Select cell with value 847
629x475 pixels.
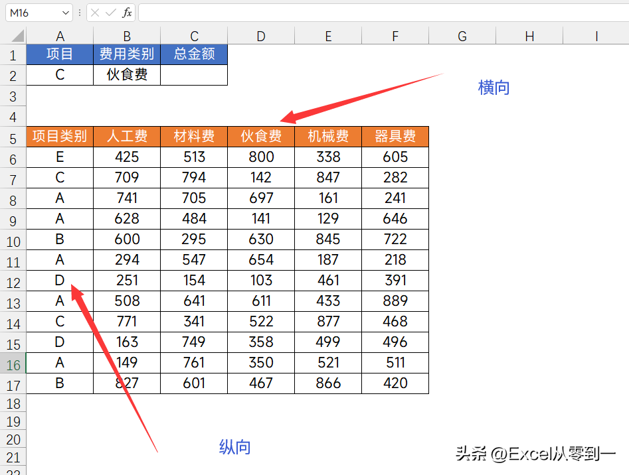point(328,177)
